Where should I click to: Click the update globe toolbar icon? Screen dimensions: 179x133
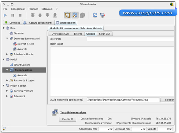(x=102, y=15)
